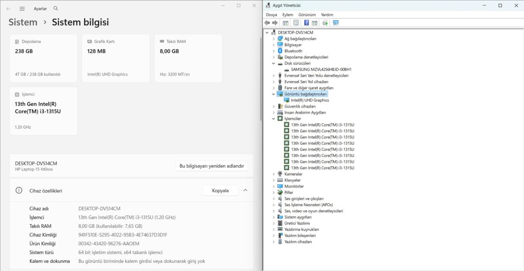The image size is (524, 271).
Task: Click the Depolama 238 GB card
Action: click(43, 58)
